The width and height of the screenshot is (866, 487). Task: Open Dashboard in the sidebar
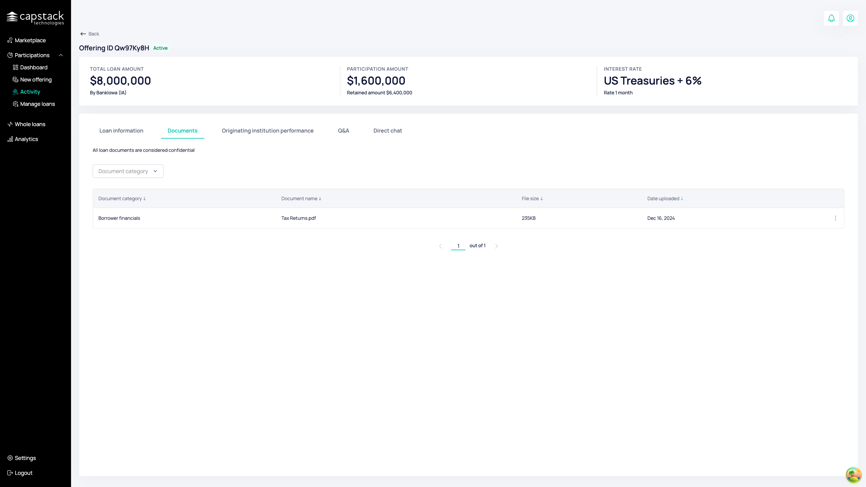point(34,67)
